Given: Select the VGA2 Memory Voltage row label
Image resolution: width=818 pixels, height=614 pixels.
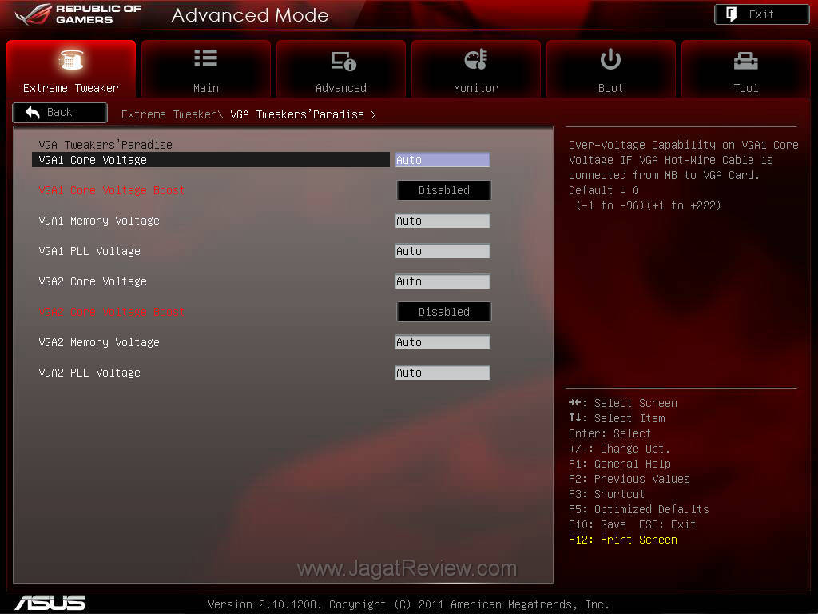Looking at the screenshot, I should pyautogui.click(x=99, y=342).
